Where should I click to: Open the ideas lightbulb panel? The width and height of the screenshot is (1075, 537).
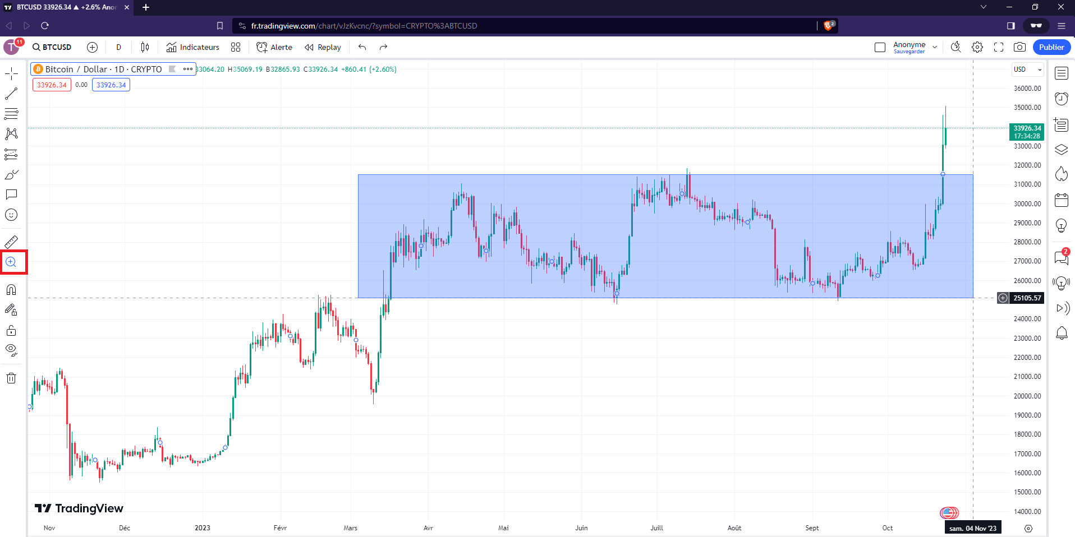coord(1062,225)
